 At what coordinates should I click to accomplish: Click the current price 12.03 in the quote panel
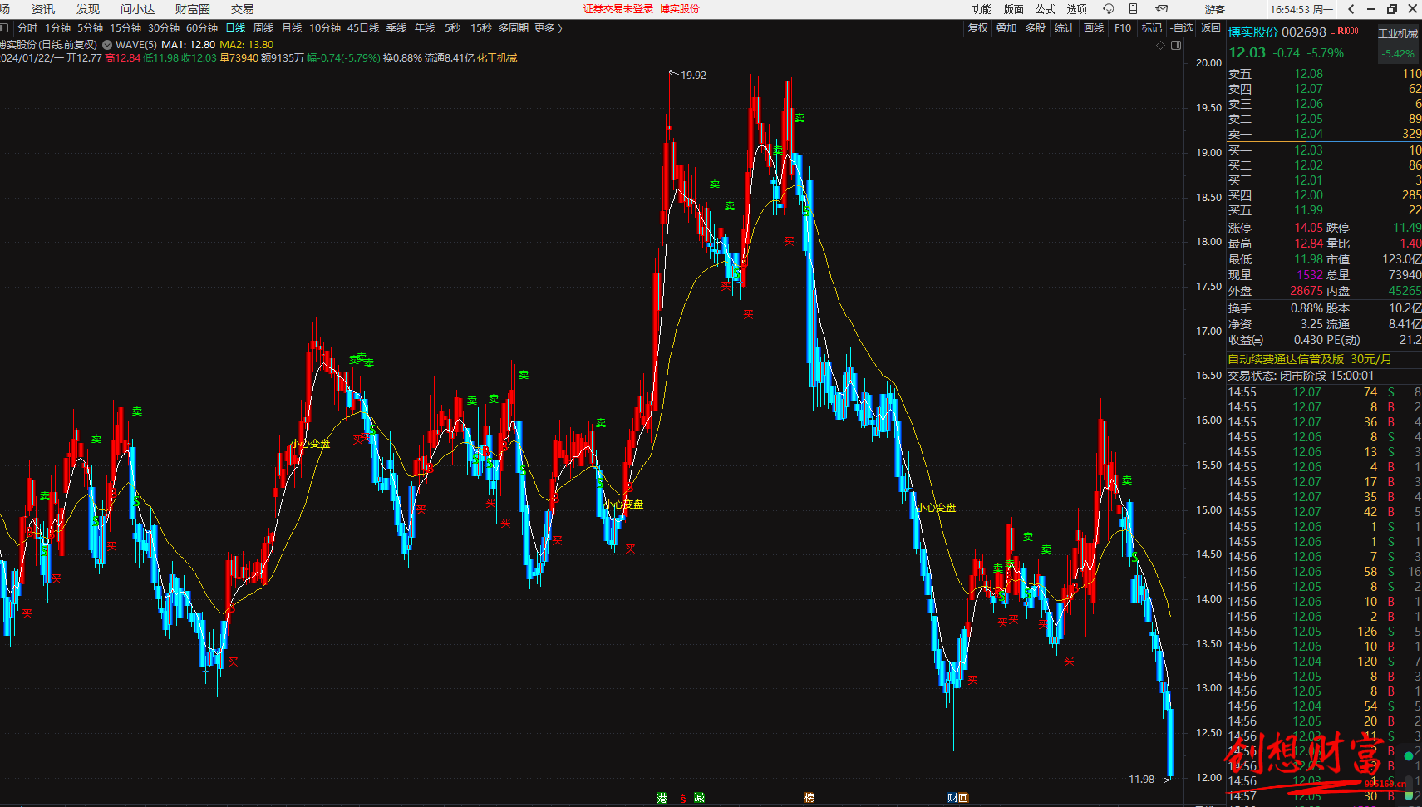(1247, 52)
